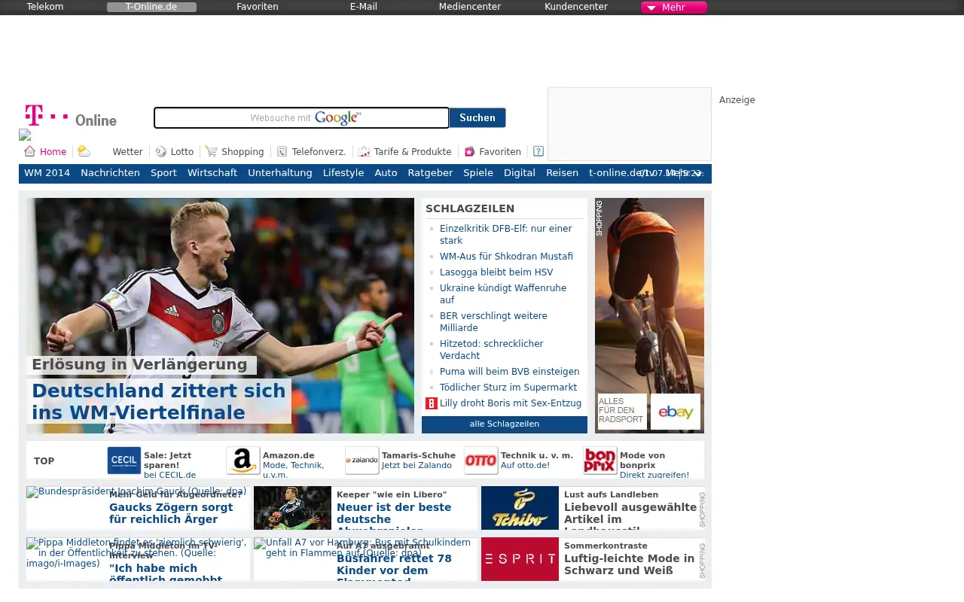Go to Lifestyle section
The image size is (964, 602).
point(343,173)
